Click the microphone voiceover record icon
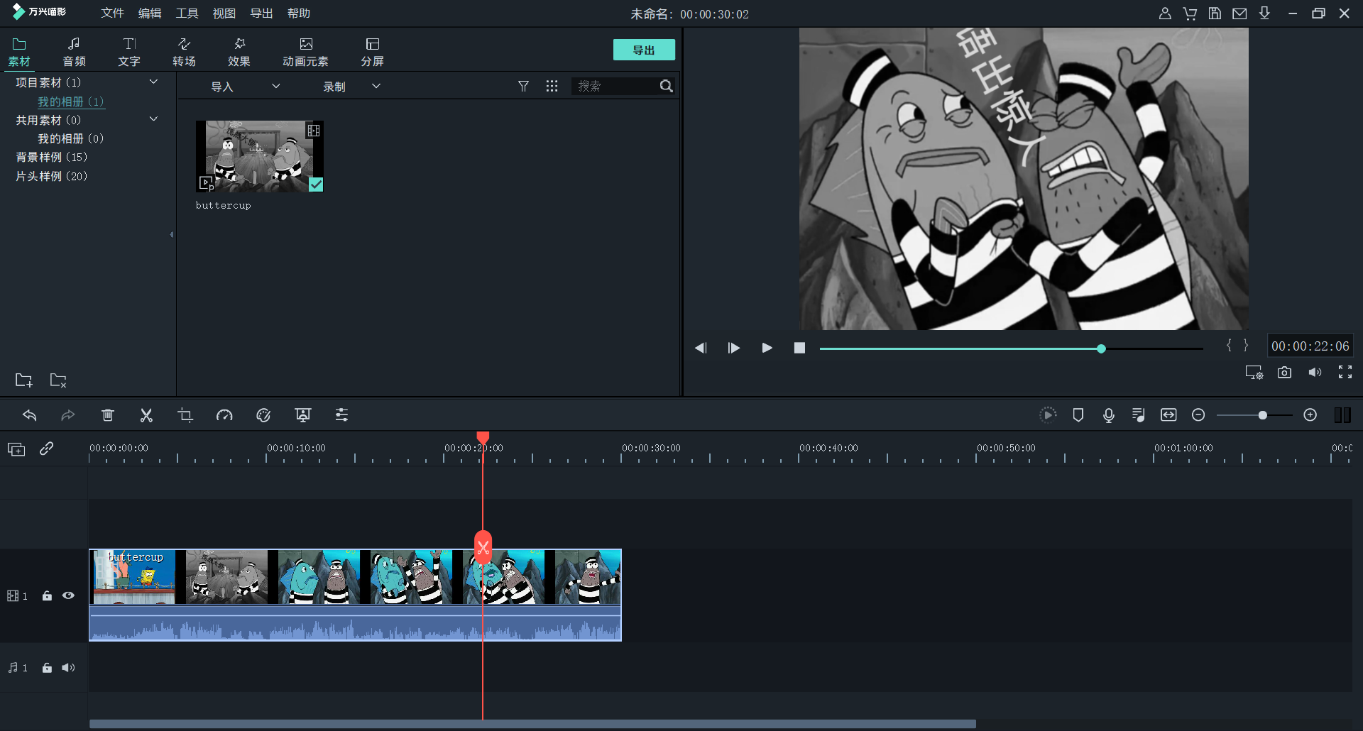 (x=1108, y=415)
